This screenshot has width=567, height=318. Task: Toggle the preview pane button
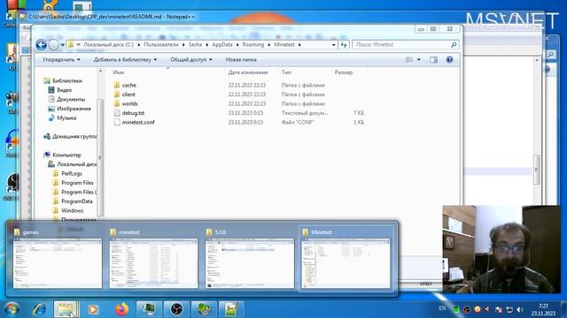coord(433,60)
